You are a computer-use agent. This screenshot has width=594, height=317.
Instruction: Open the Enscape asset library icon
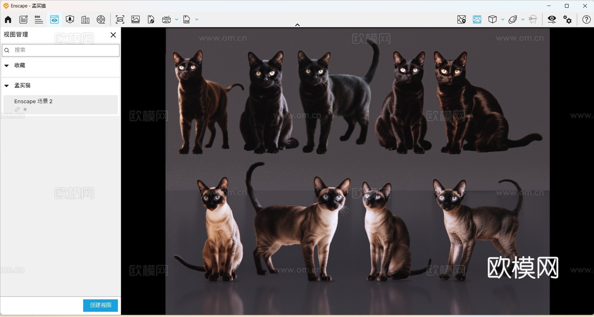tap(70, 19)
